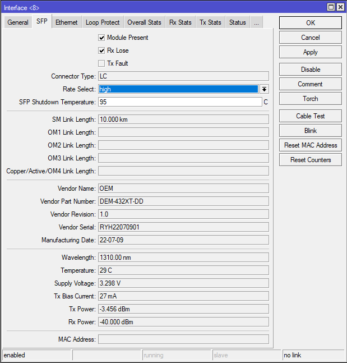Open the Rate Select dropdown arrow
347x363 pixels.
coord(264,89)
